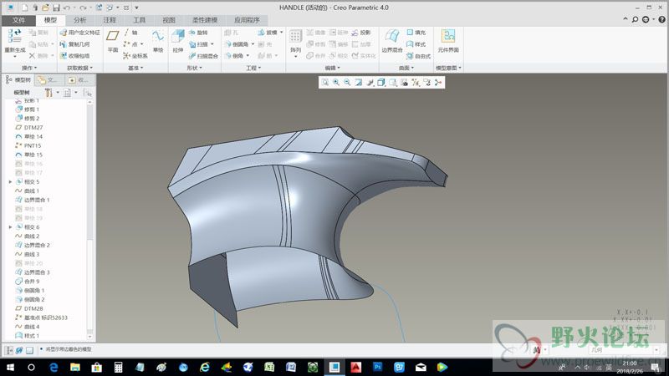Viewport: 669px width, 376px height.
Task: Click the zoom out icon in graphics toolbar
Action: pyautogui.click(x=347, y=82)
